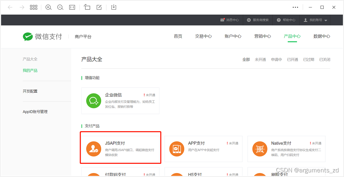The image size is (344, 177).
Task: Zoom in with magnifier plus icon
Action: click(48, 7)
